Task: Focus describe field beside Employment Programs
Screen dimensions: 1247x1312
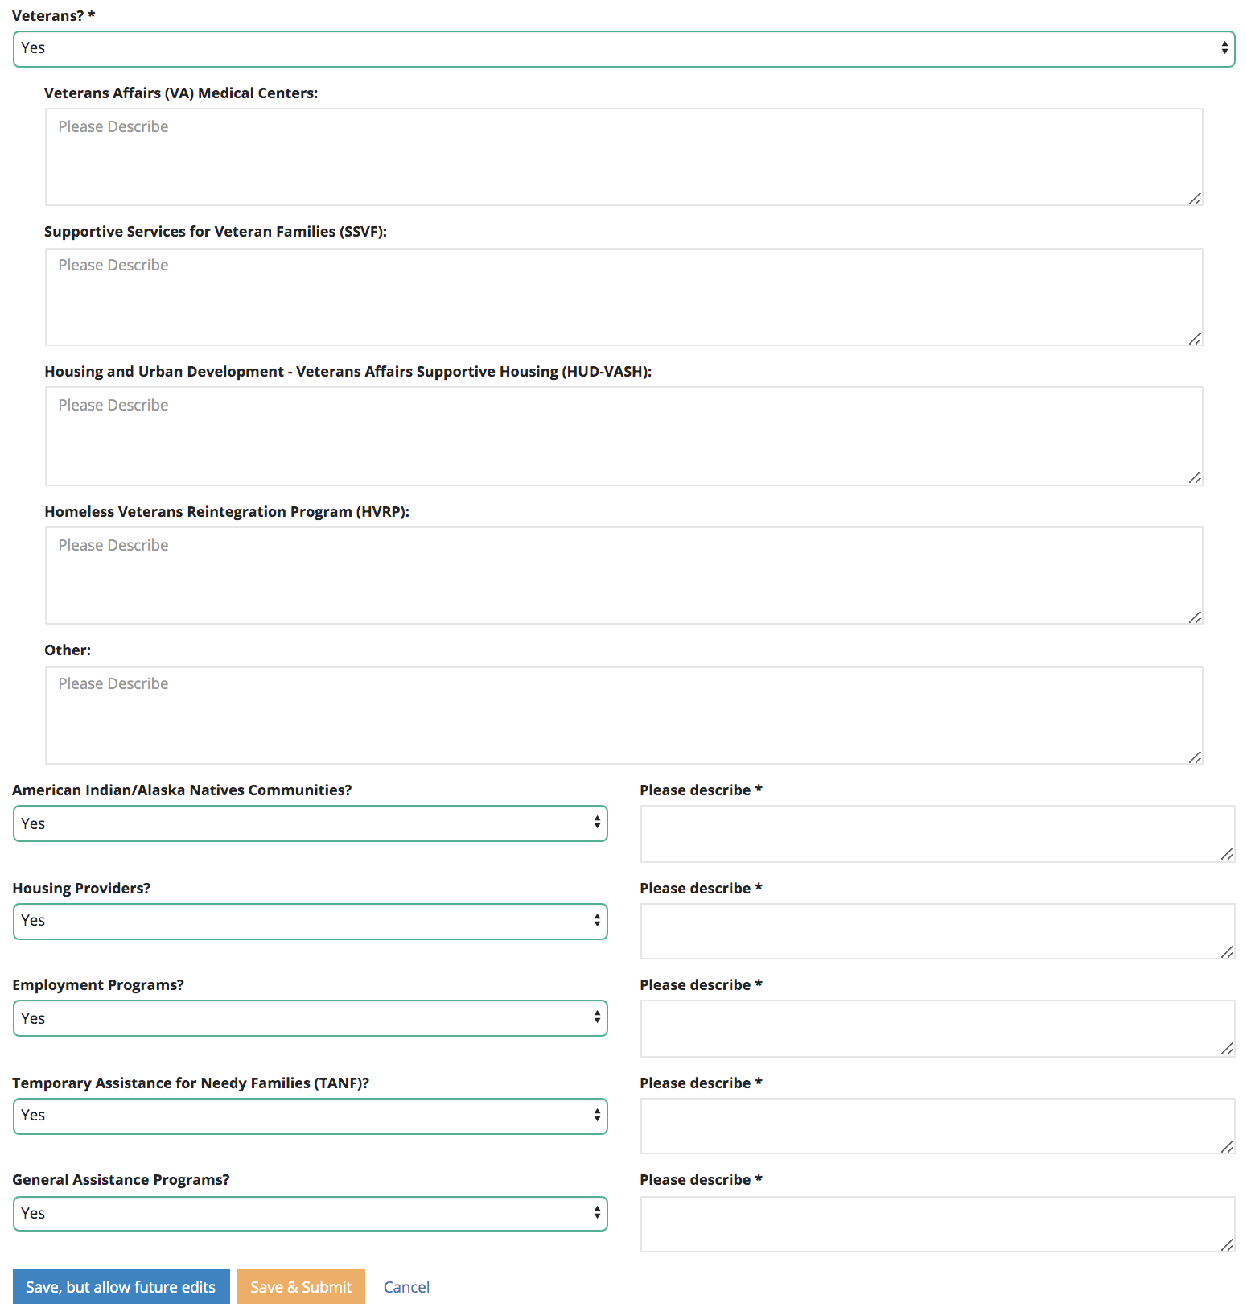Action: 937,1029
